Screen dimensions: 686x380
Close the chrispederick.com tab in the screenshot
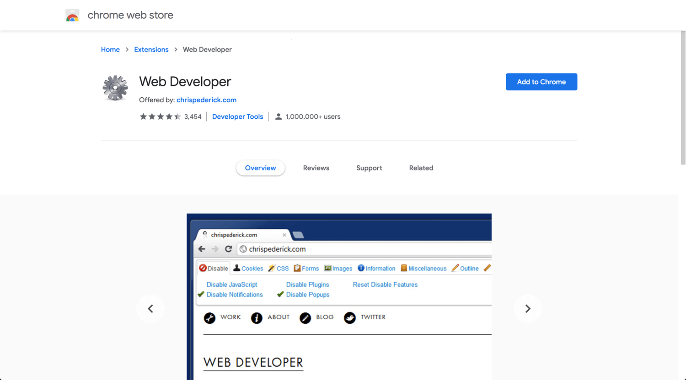[x=284, y=235]
